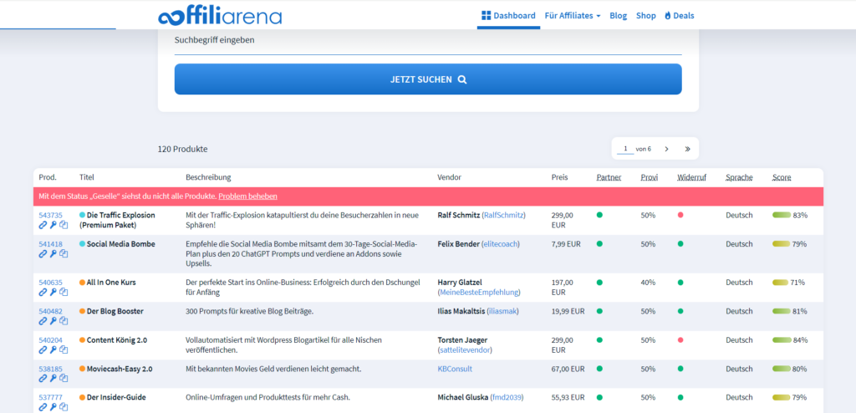Open vendor link RalfSchmitz
Viewport: 856px width, 413px height.
pyautogui.click(x=503, y=215)
